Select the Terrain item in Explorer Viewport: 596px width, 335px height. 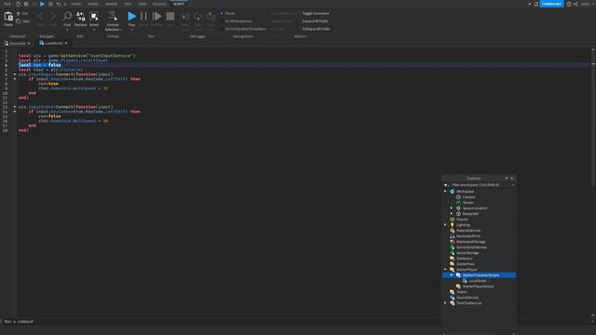coord(467,203)
